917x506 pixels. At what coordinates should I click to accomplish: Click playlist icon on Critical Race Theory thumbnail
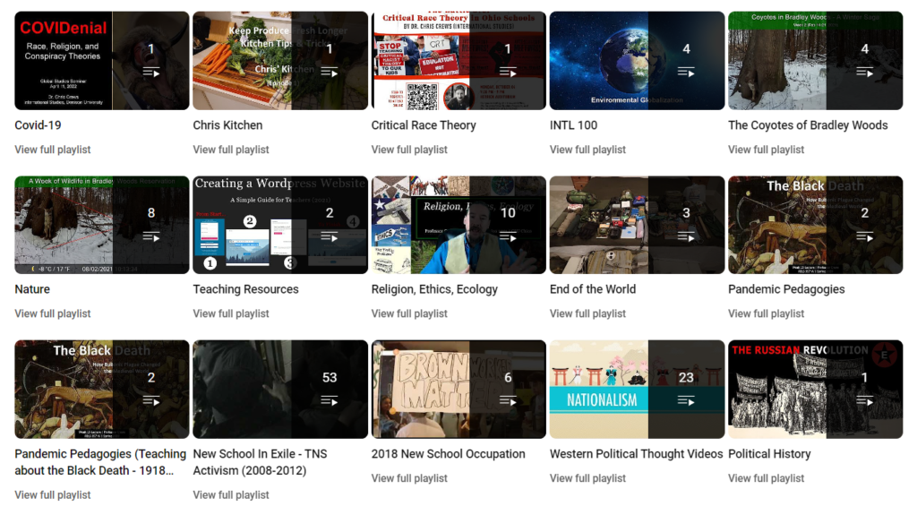pyautogui.click(x=508, y=73)
